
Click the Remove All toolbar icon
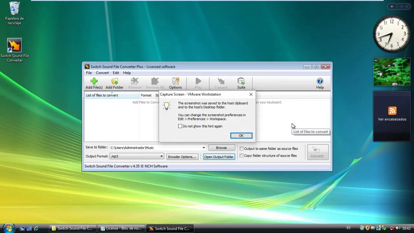pyautogui.click(x=155, y=83)
